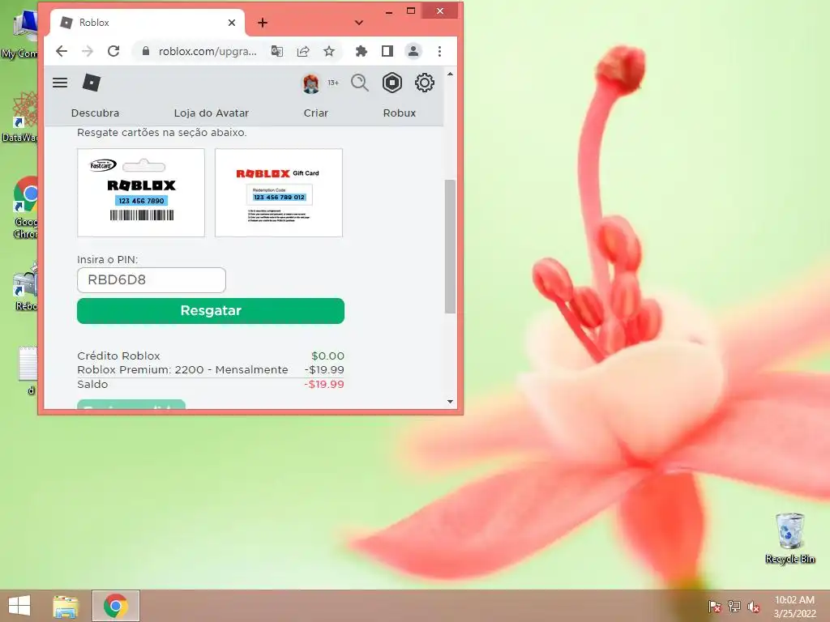Screen dimensions: 830x622
Task: Maximize the Chrome window
Action: [x=411, y=11]
